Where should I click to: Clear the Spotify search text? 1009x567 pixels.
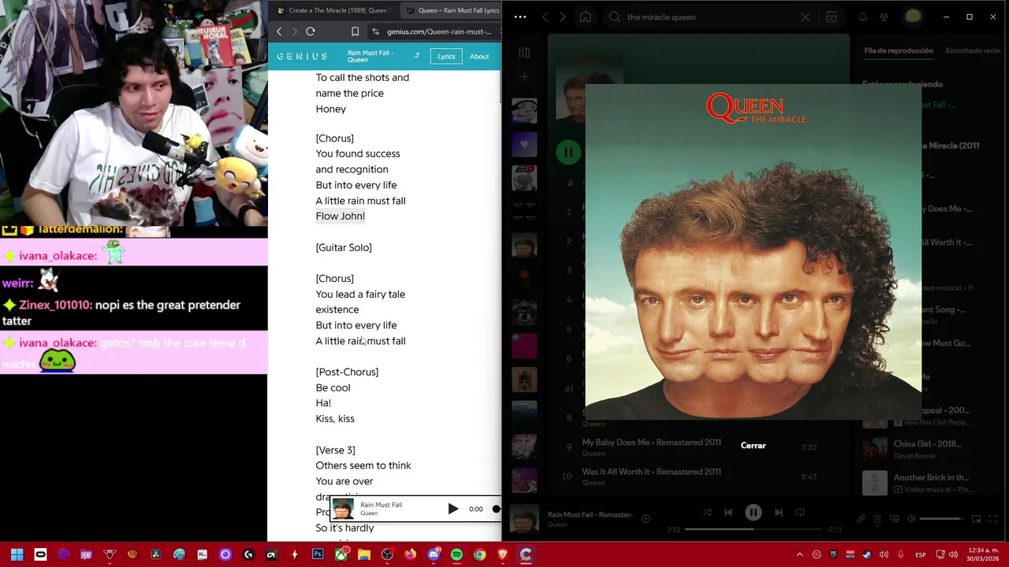point(806,17)
